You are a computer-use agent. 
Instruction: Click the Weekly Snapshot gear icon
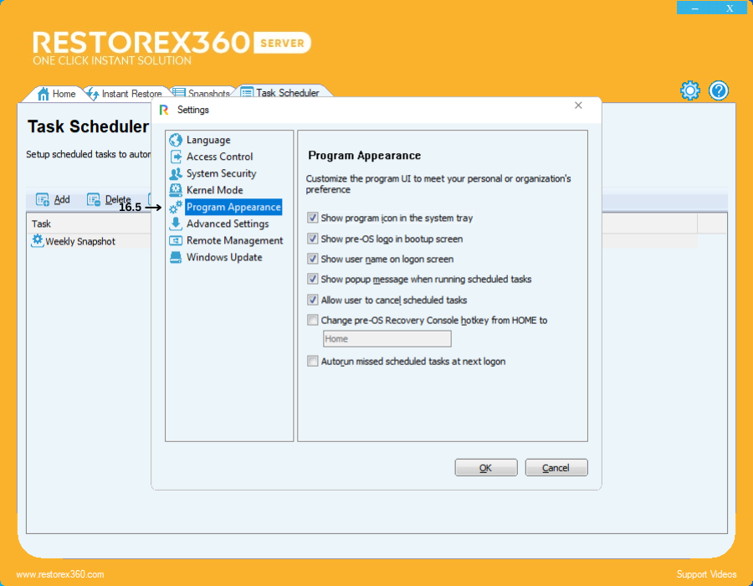click(x=38, y=240)
